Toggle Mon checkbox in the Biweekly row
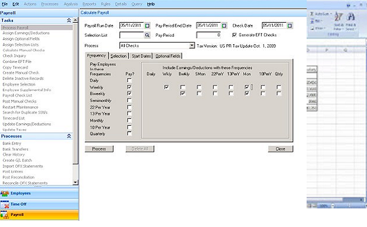The width and height of the screenshot is (367, 227). coord(246,93)
